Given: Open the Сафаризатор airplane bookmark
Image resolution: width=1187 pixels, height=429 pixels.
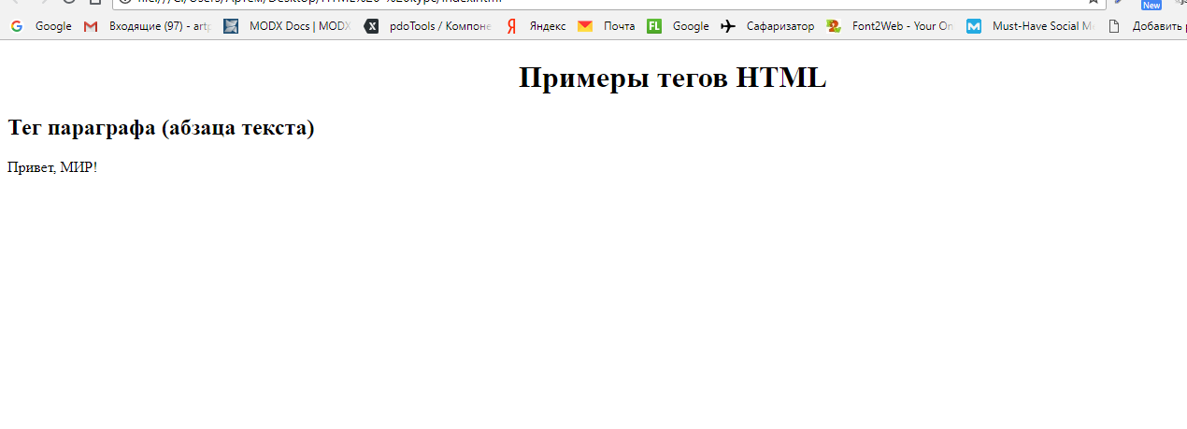Looking at the screenshot, I should [768, 26].
